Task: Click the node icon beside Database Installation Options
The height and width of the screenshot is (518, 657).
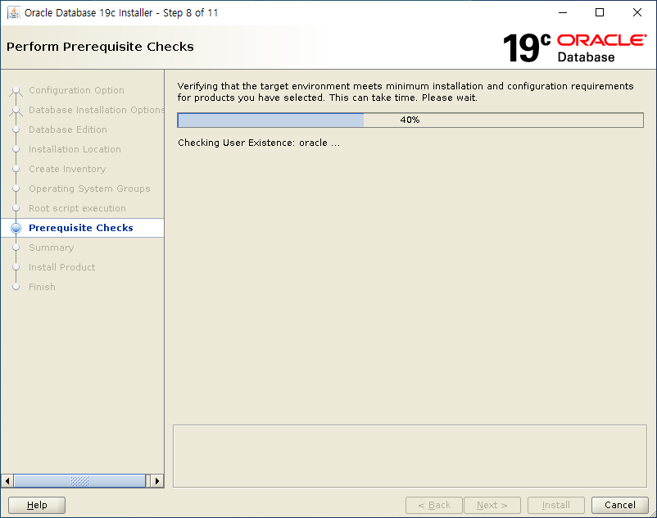Action: tap(16, 110)
